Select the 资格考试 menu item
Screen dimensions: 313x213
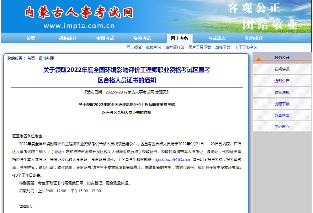(x=142, y=38)
